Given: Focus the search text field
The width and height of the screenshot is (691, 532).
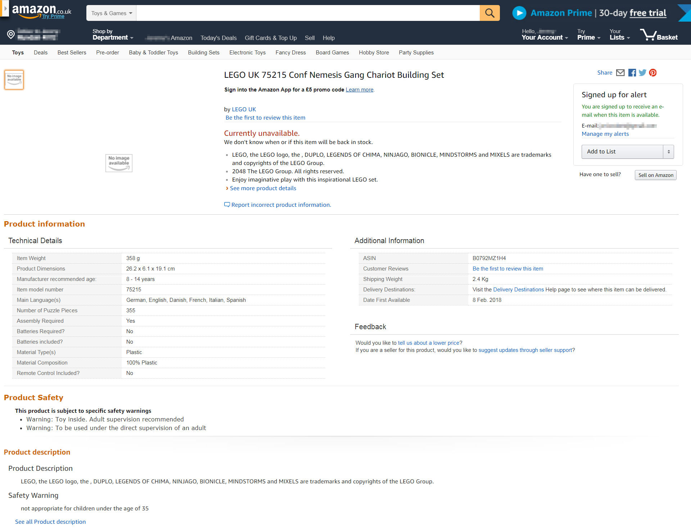Looking at the screenshot, I should 308,13.
